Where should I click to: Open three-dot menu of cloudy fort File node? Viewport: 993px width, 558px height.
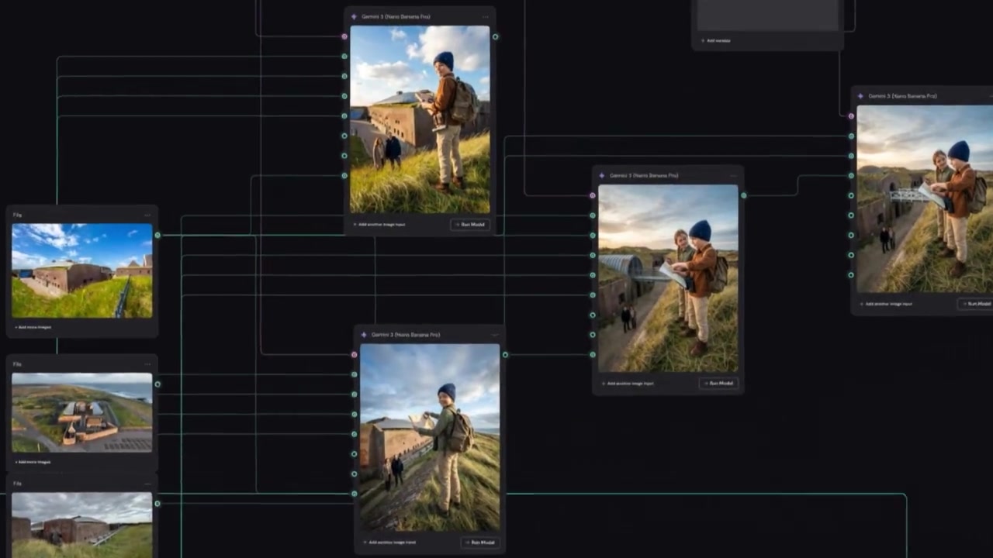(x=147, y=484)
